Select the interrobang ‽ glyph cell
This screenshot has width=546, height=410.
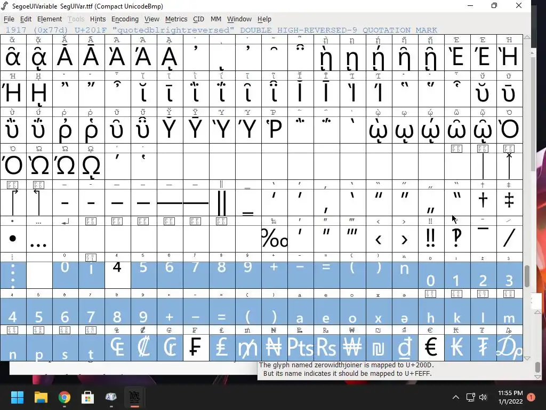[457, 239]
